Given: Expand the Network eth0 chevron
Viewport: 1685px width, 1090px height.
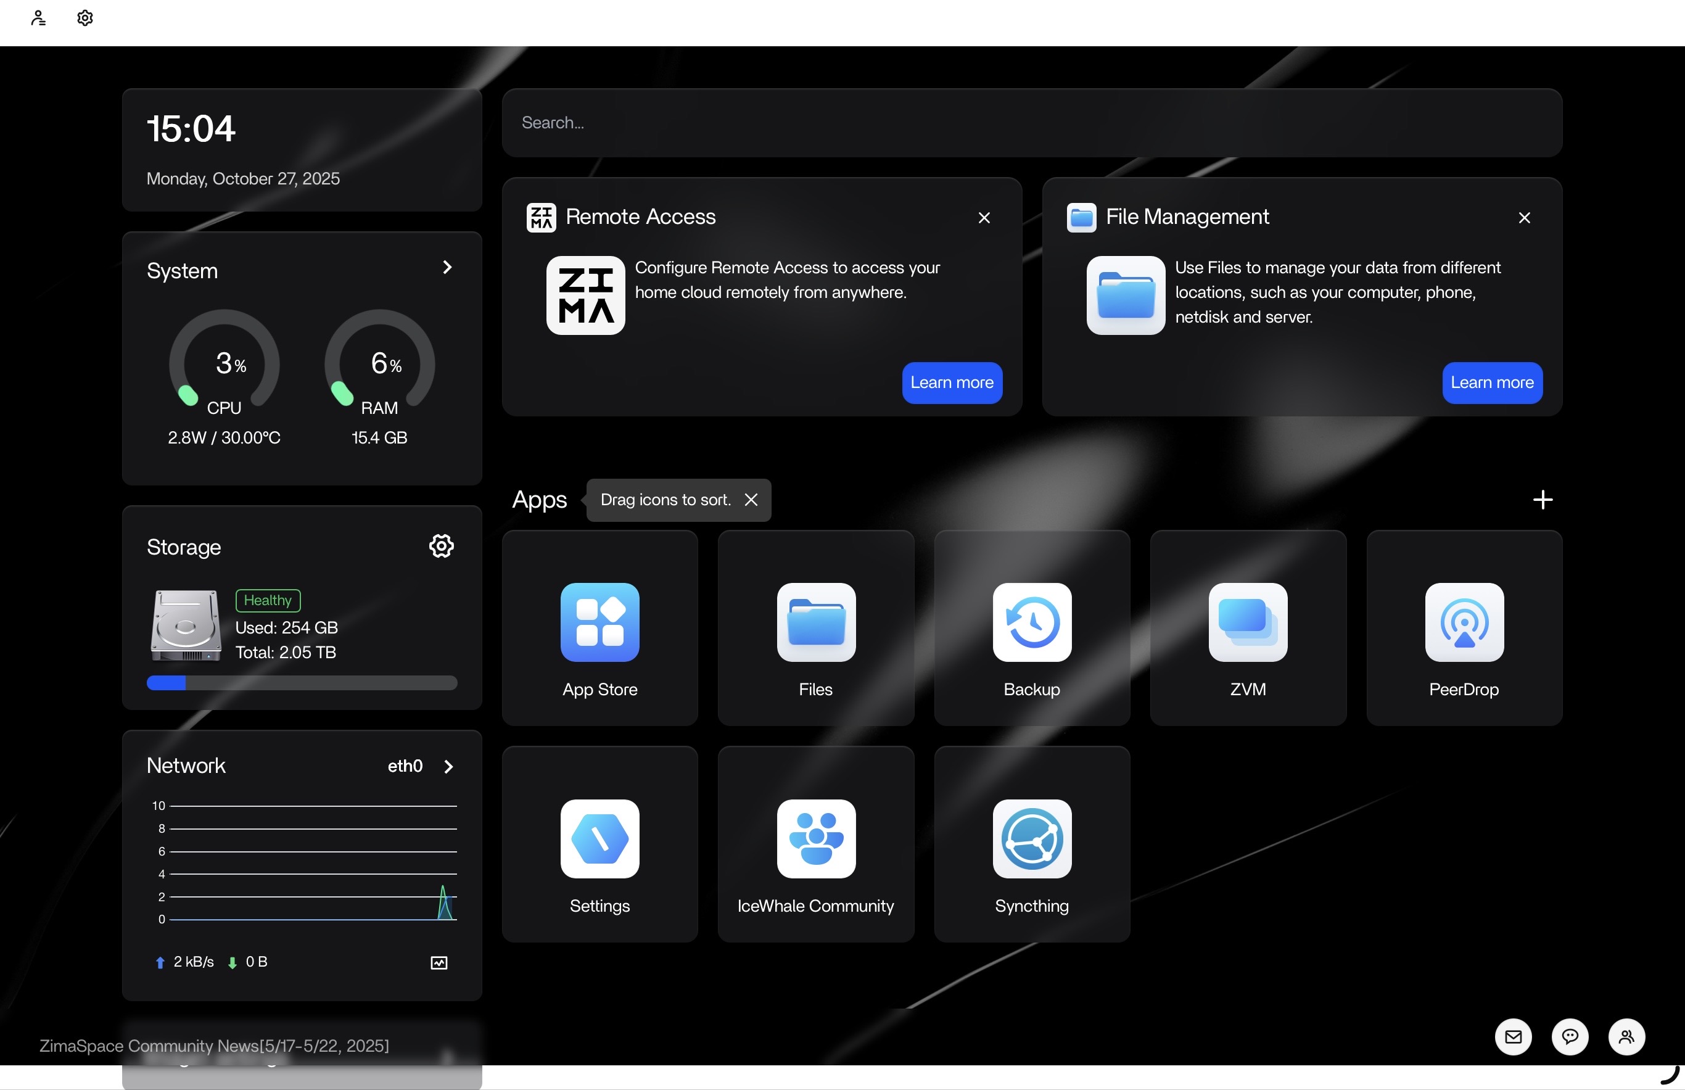Looking at the screenshot, I should point(448,767).
